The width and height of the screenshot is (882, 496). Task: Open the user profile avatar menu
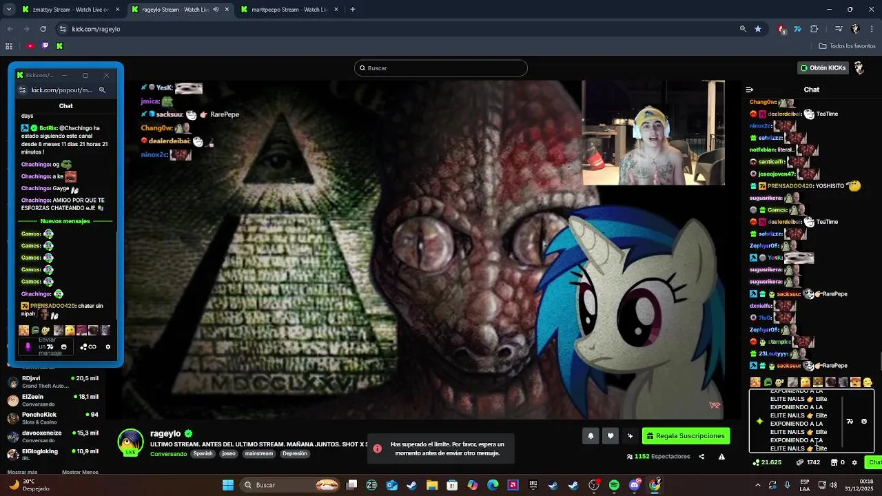coord(859,68)
